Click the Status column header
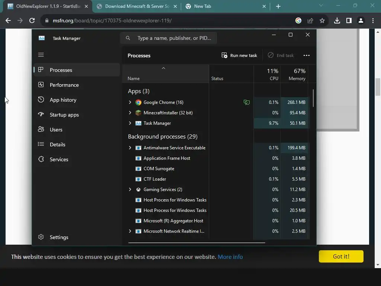The height and width of the screenshot is (286, 381). pyautogui.click(x=231, y=74)
